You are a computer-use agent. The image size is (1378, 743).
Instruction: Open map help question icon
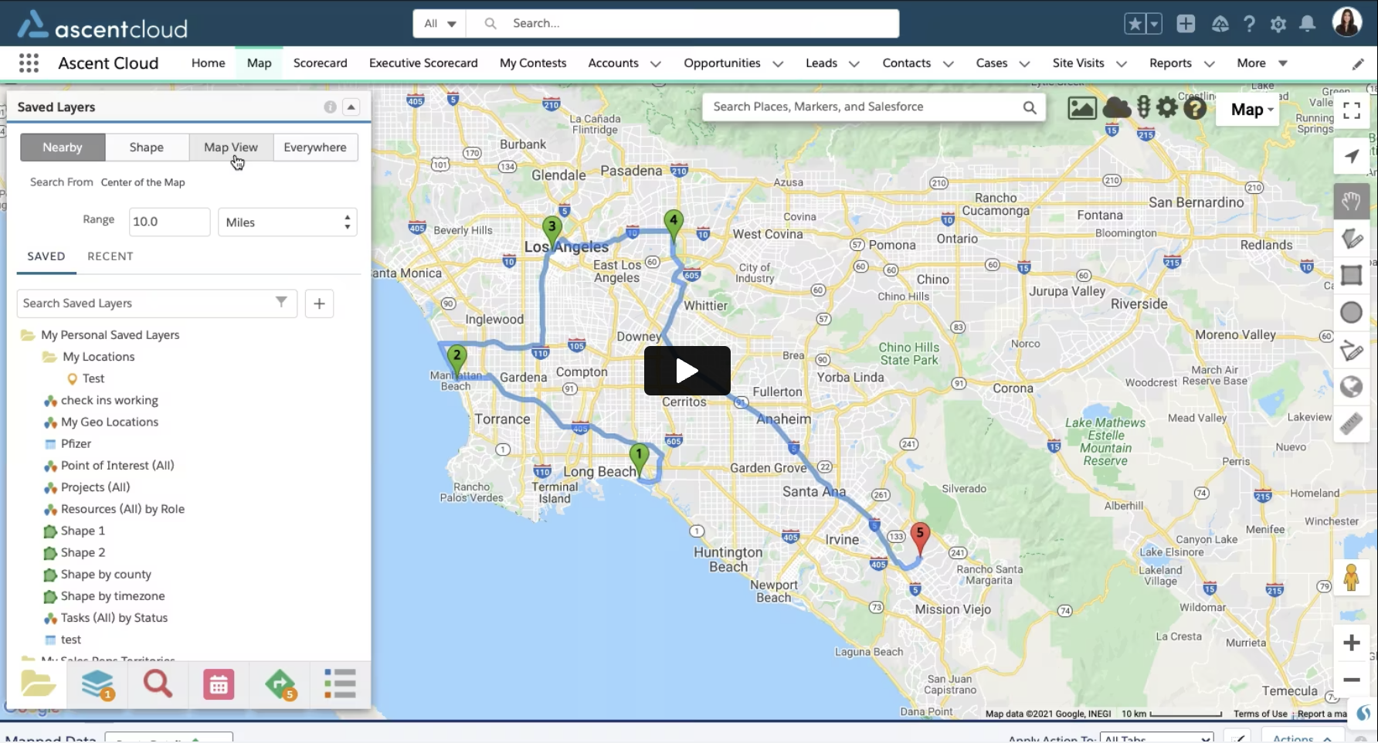tap(1195, 108)
